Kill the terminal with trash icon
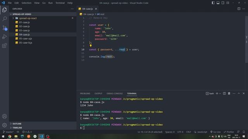 229,93
